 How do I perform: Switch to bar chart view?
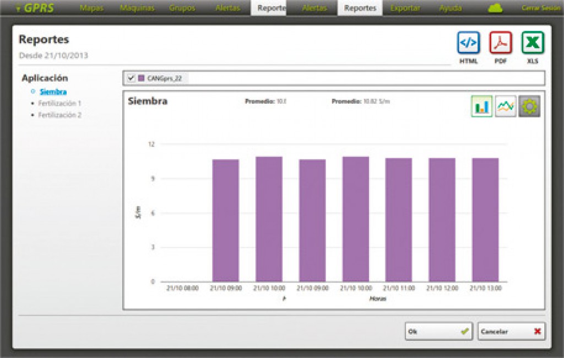point(481,106)
